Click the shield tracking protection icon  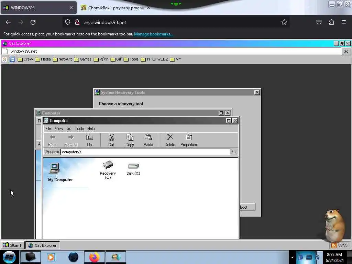(x=68, y=22)
